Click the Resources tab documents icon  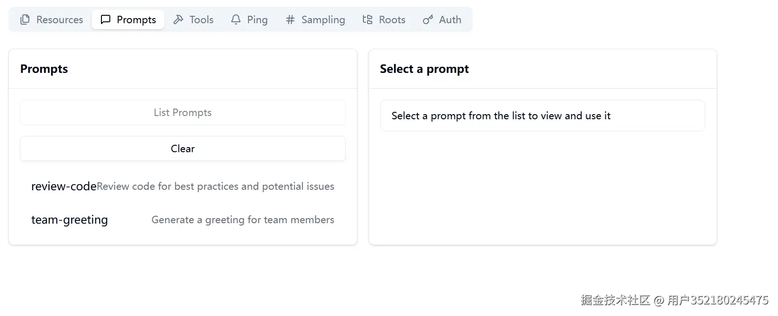[25, 19]
